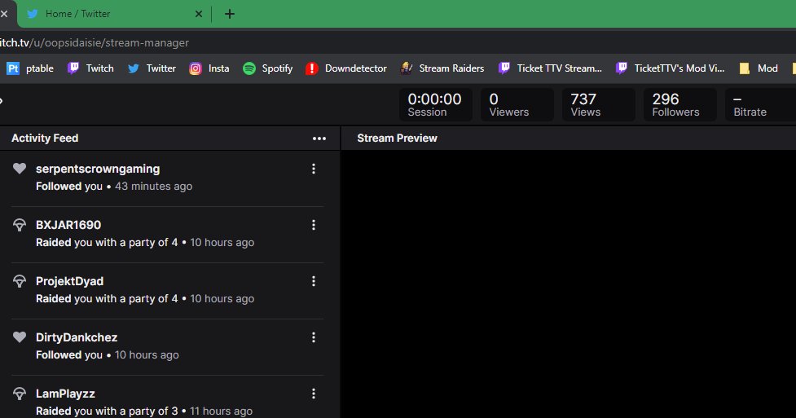
Task: Click '43 minutes ago' timestamp
Action: (154, 187)
